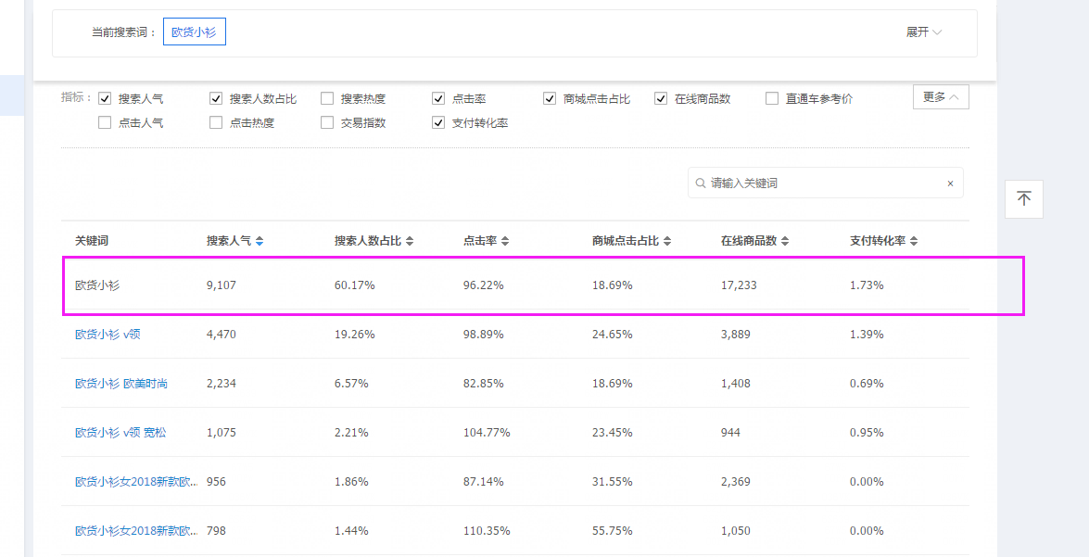Enable the 搜索热度 checkbox
Image resolution: width=1089 pixels, height=557 pixels.
coord(327,98)
